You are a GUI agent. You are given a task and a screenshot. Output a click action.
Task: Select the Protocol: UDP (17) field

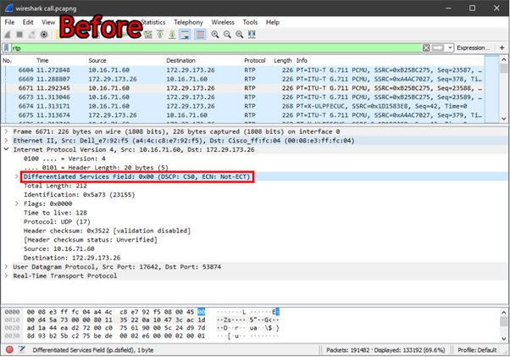[57, 221]
